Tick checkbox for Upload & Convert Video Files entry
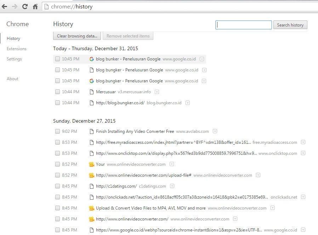This screenshot has height=235, width=318. point(58,208)
